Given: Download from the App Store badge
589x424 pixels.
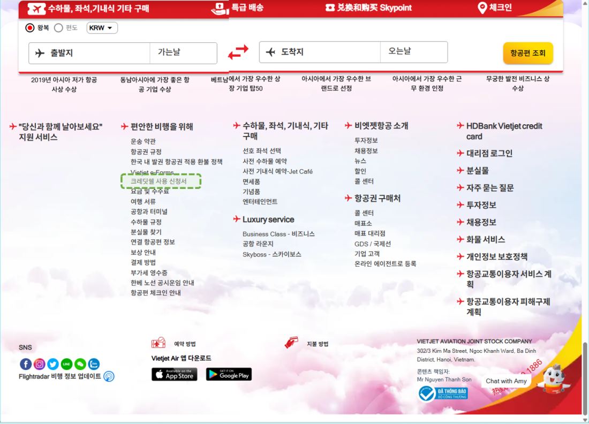Looking at the screenshot, I should tap(175, 374).
